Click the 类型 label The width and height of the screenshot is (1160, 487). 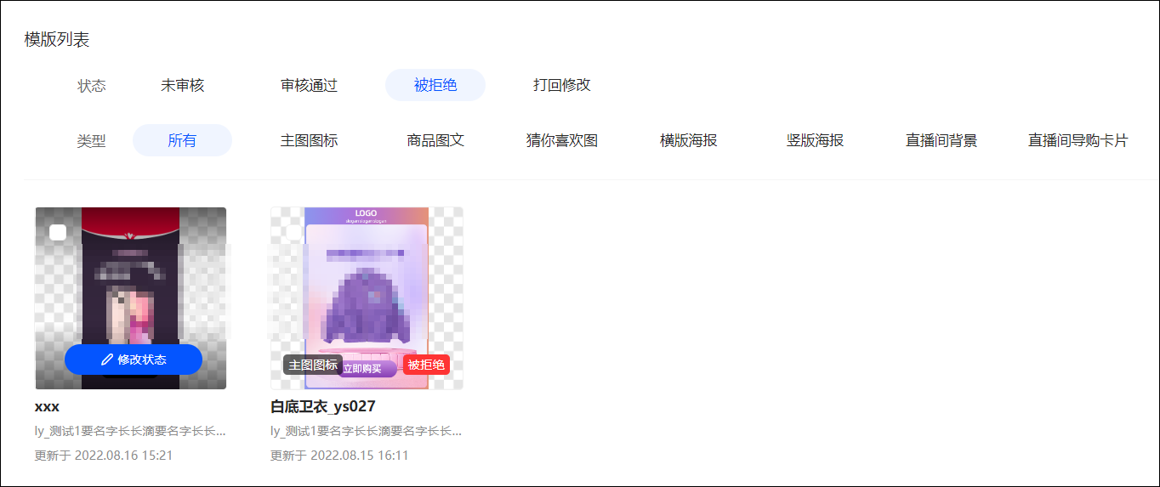[x=92, y=141]
